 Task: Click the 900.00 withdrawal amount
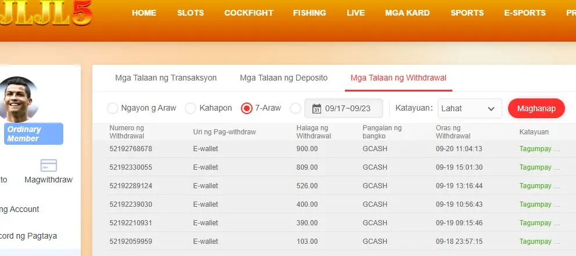click(307, 149)
